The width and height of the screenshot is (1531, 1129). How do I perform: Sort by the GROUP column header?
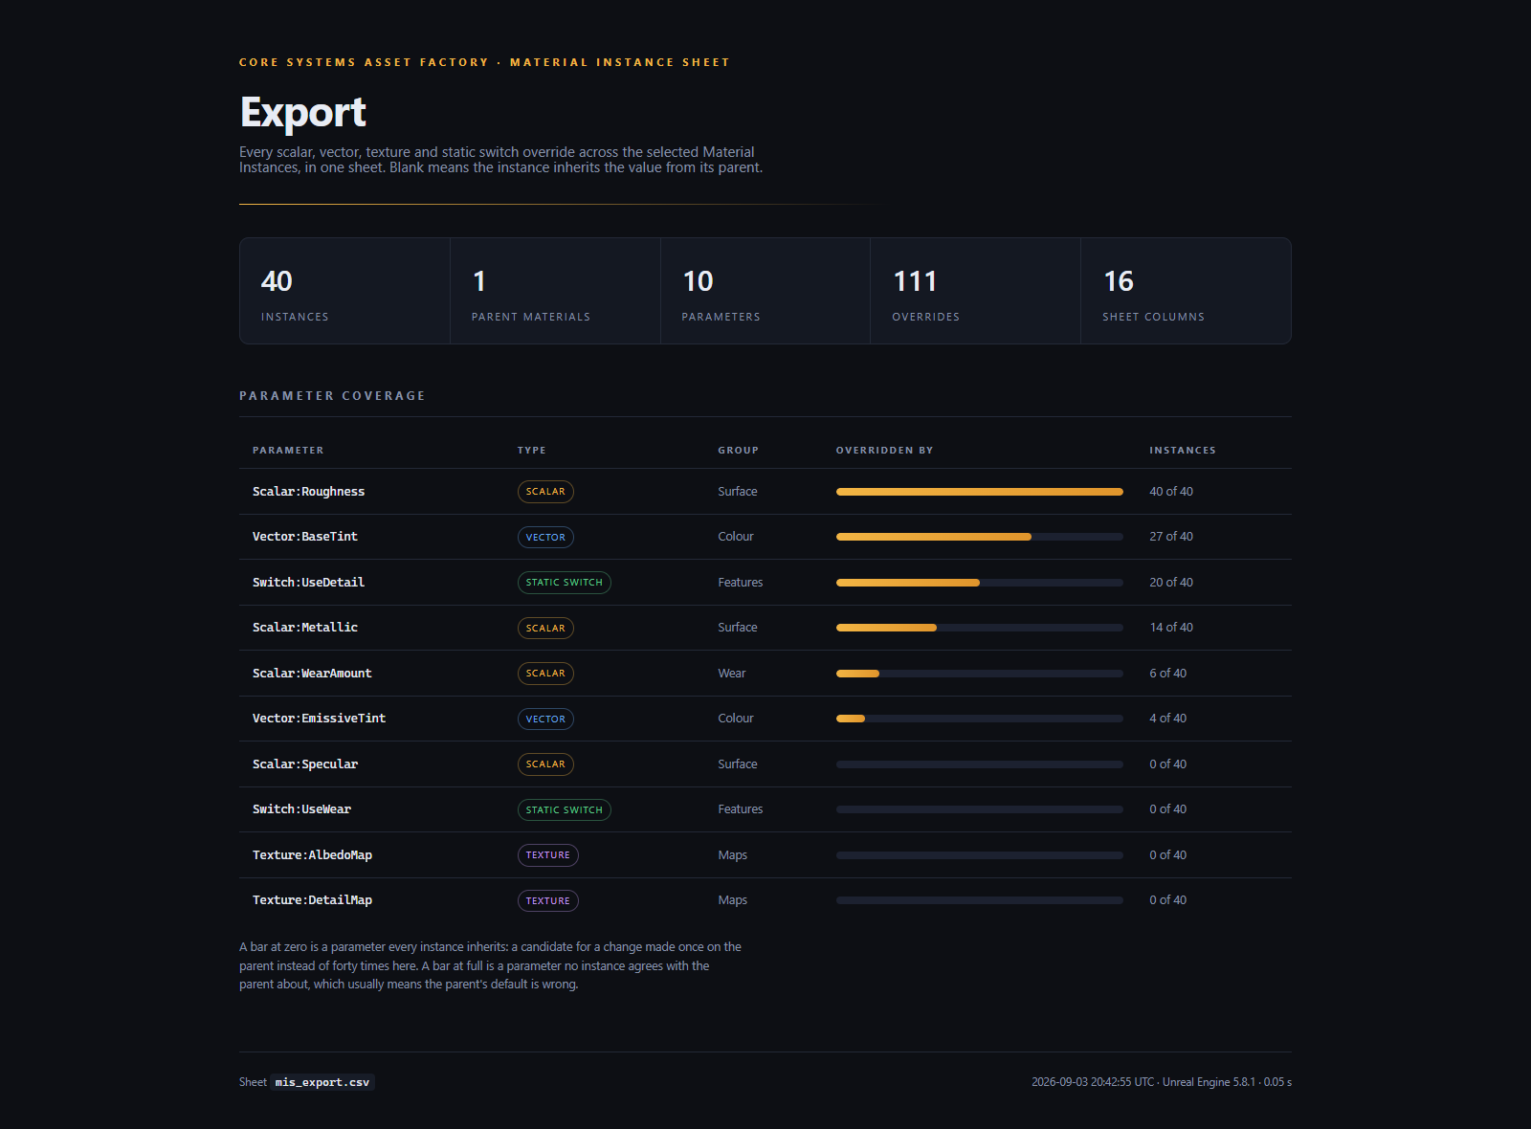click(x=738, y=451)
